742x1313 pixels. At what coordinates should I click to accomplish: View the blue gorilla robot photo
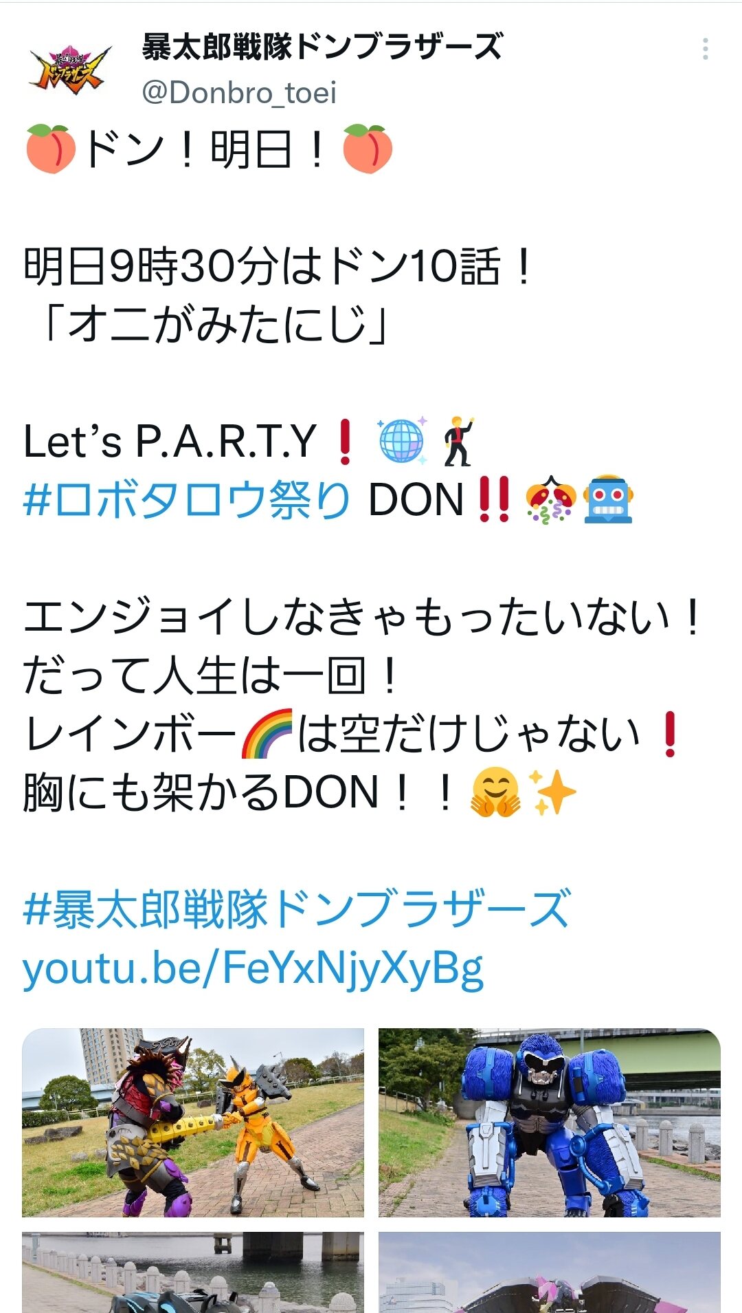click(x=549, y=1122)
